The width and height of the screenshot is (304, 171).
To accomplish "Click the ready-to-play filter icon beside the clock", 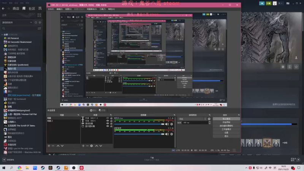I will pos(40,22).
